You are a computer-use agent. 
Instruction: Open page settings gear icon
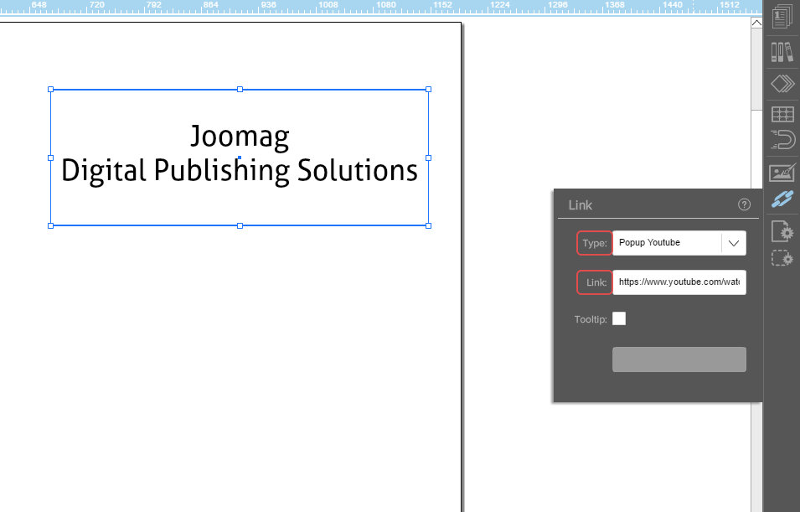click(782, 230)
